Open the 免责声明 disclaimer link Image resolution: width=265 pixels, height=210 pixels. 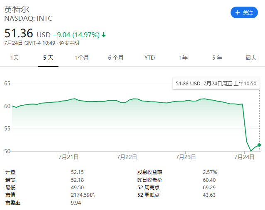click(x=69, y=43)
